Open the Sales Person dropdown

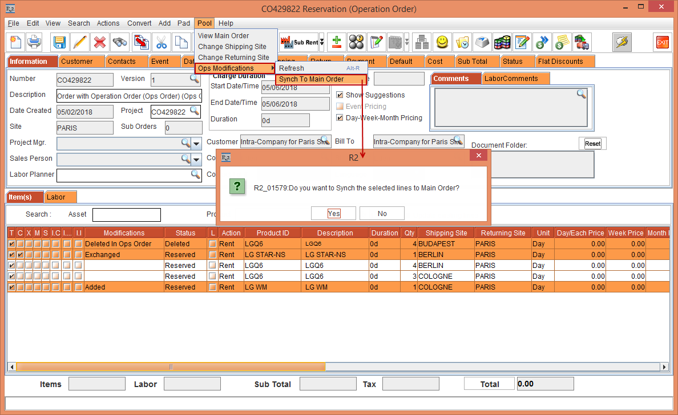point(196,158)
